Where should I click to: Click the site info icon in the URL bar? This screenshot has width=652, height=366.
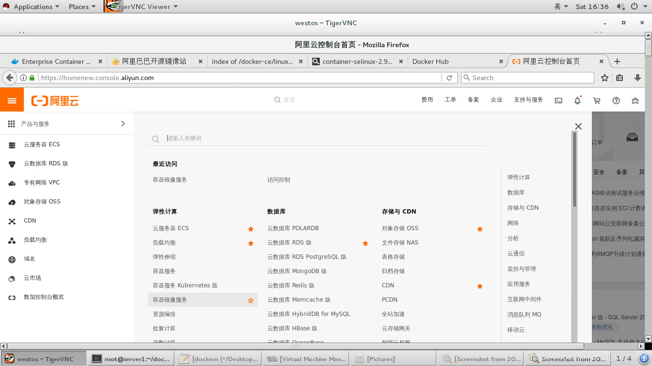(23, 78)
